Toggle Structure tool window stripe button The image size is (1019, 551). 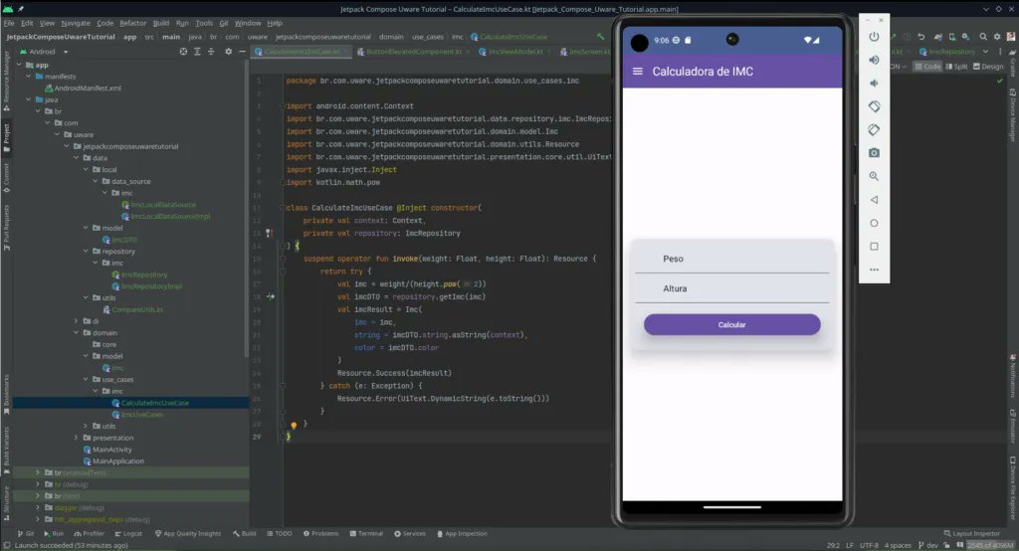click(x=6, y=503)
